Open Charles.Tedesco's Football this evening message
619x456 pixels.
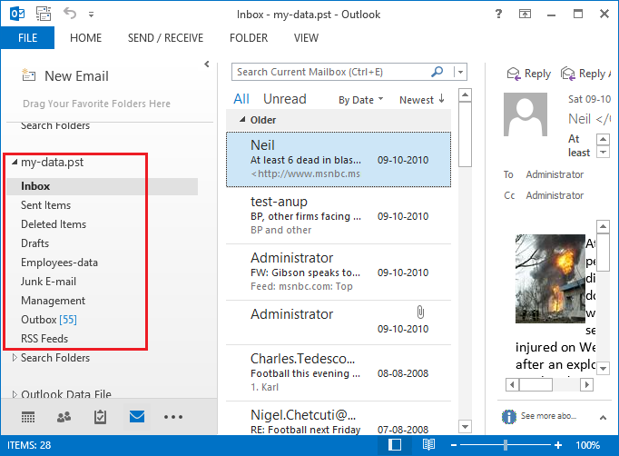[x=339, y=372]
